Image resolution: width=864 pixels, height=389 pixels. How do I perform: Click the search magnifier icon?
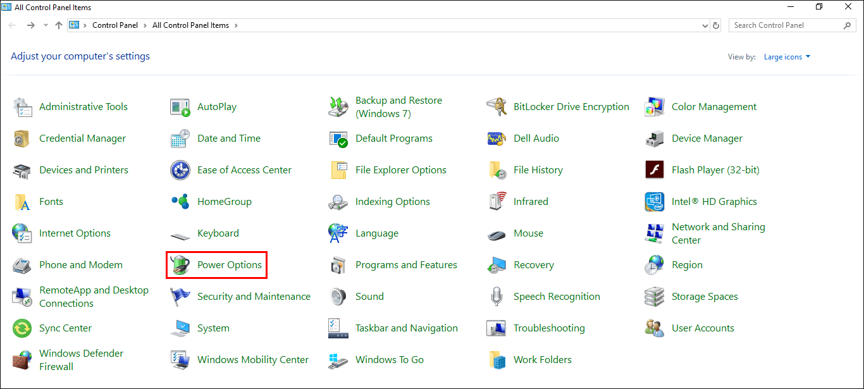click(848, 25)
